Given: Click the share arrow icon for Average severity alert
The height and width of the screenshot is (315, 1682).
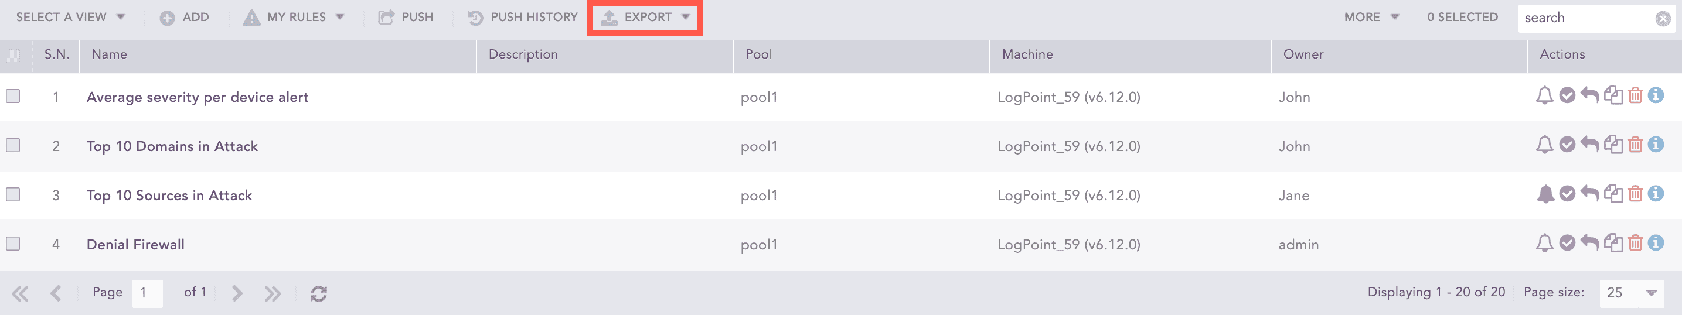Looking at the screenshot, I should point(1589,96).
